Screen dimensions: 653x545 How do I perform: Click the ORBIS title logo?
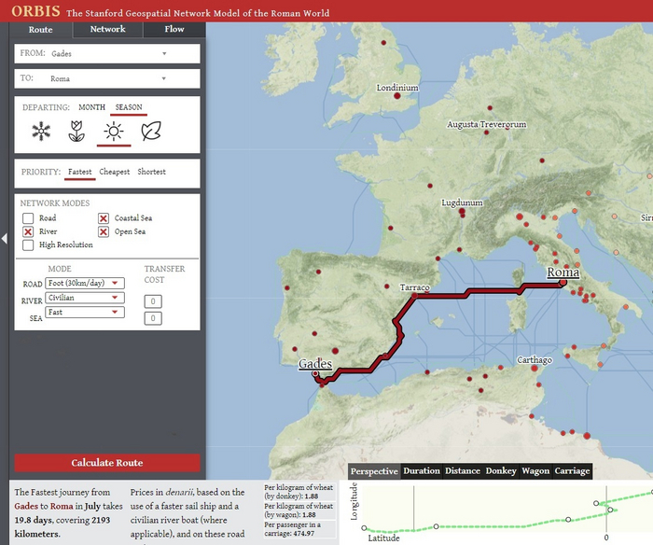click(35, 11)
